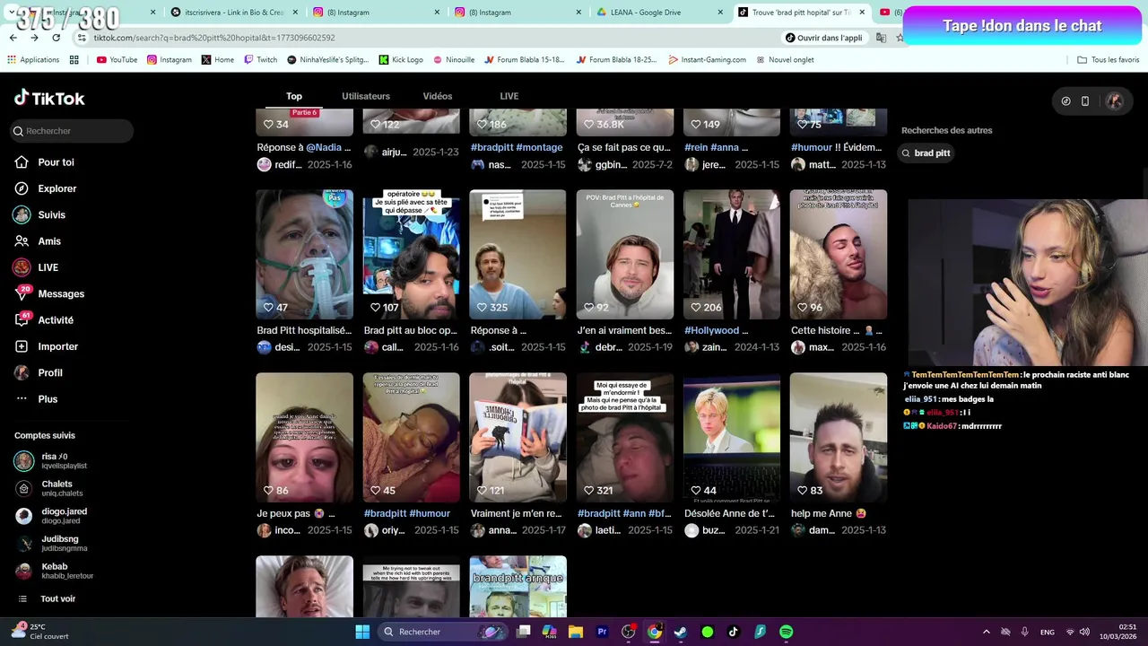Viewport: 1148px width, 646px height.
Task: Click the TikTok Rechercher search field
Action: tap(72, 131)
